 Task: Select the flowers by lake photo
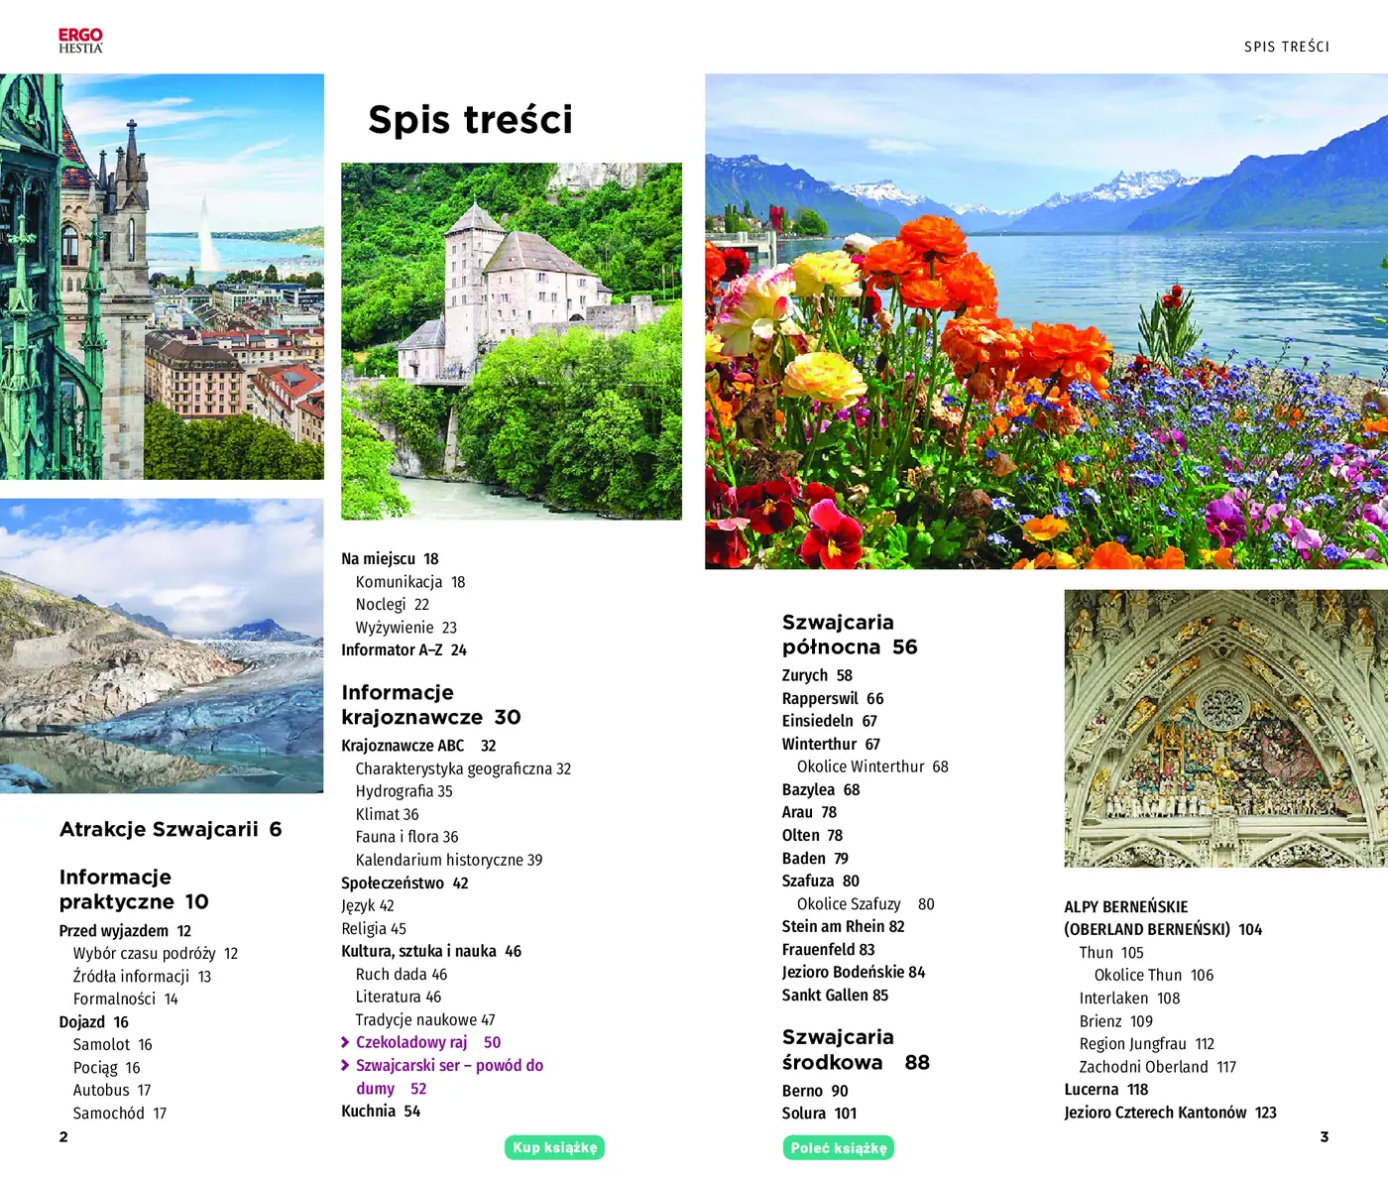coord(1046,321)
